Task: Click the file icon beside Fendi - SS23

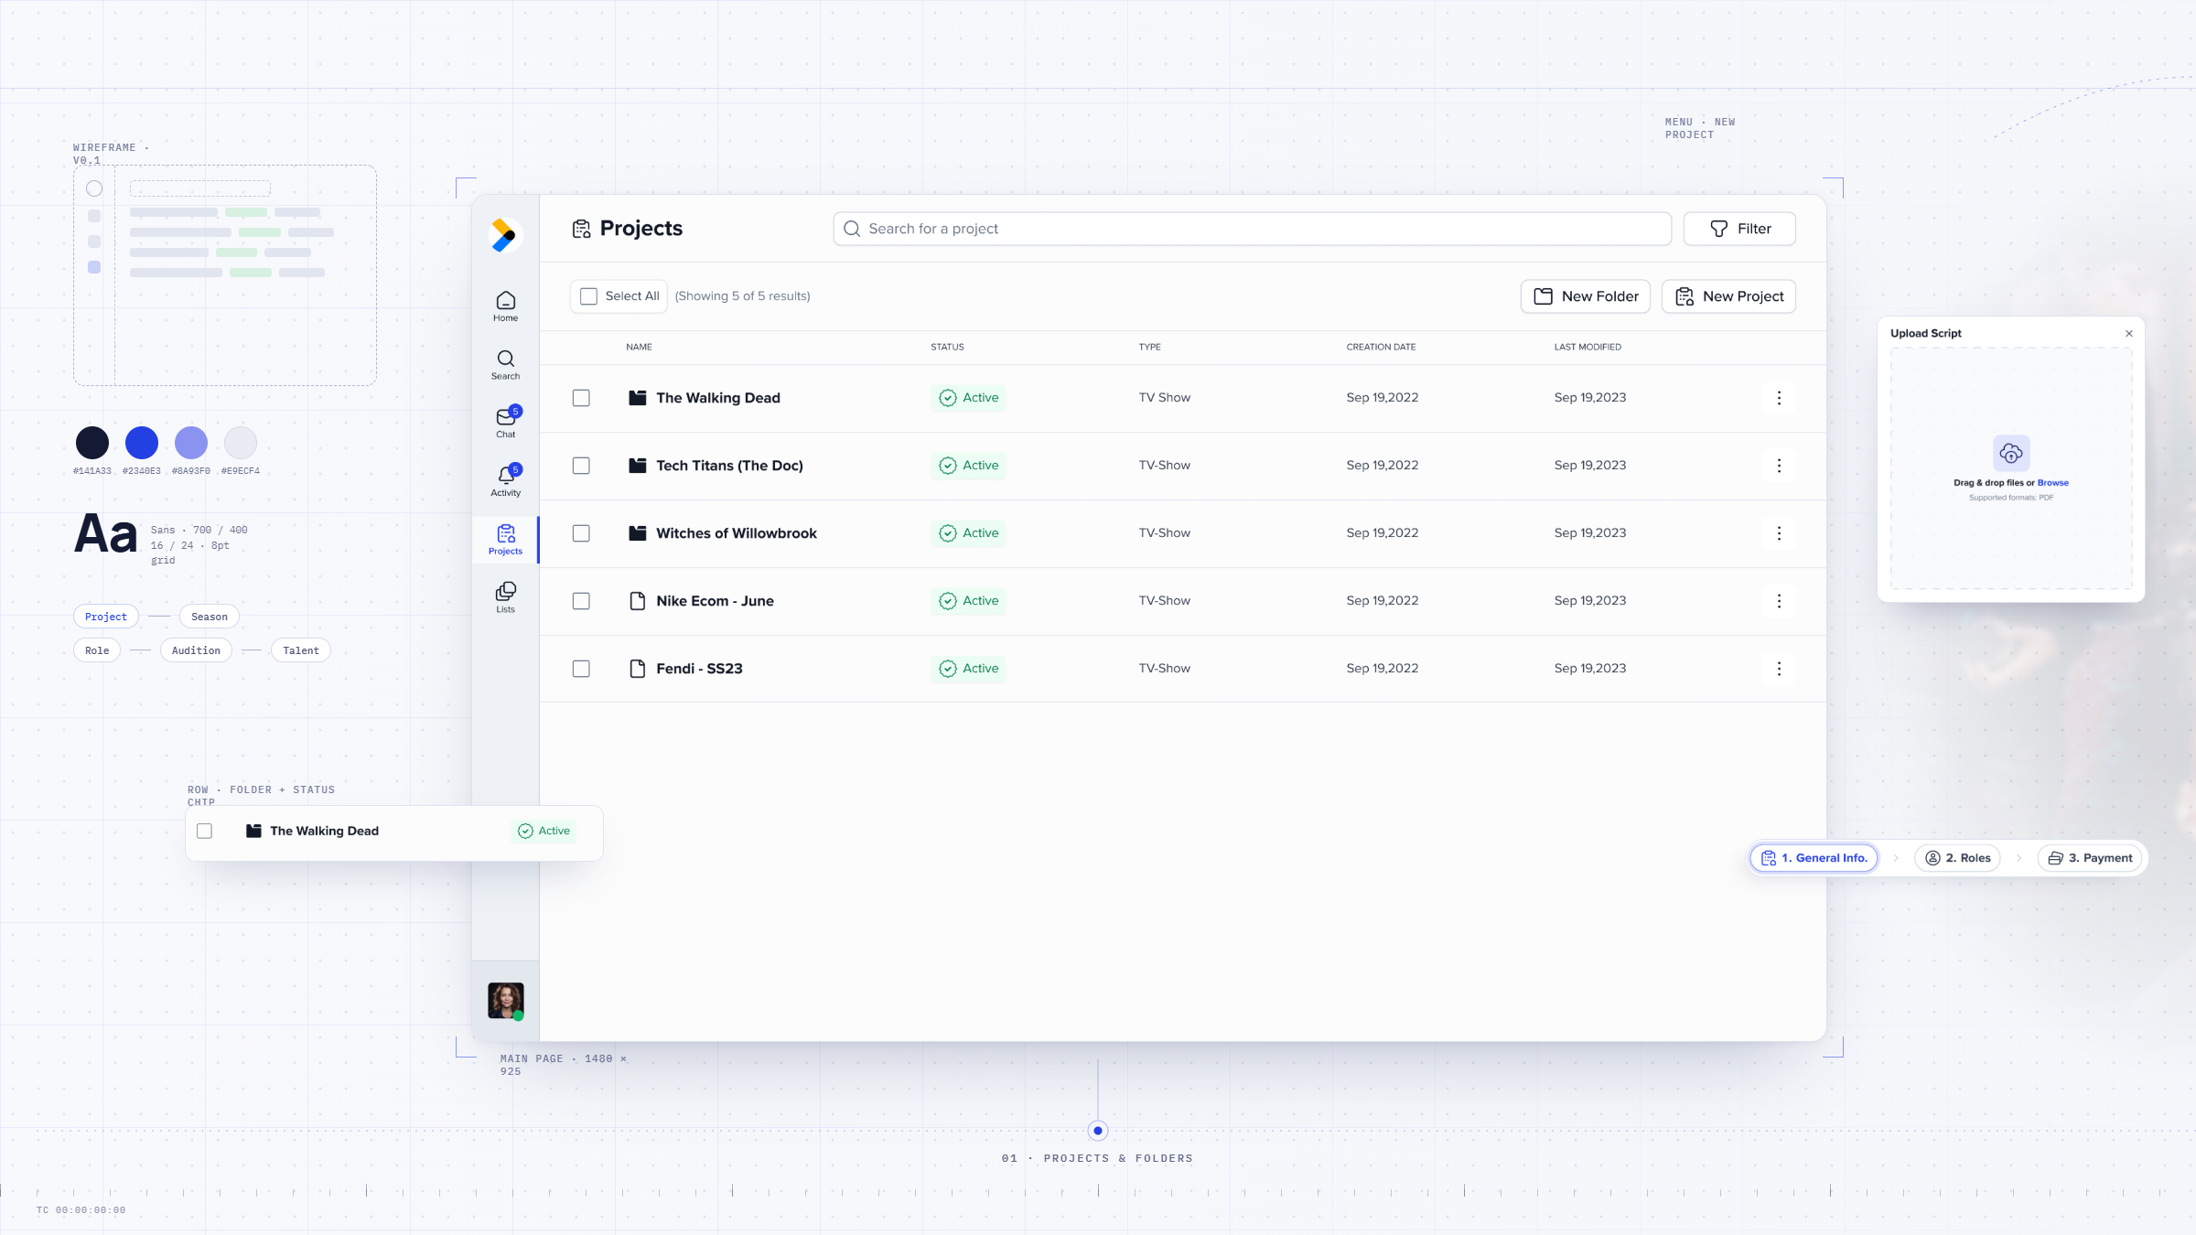Action: point(638,669)
